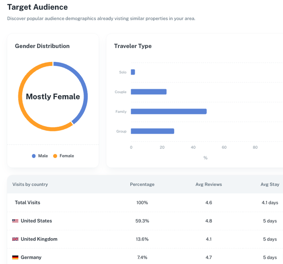Select the United States row
The width and height of the screenshot is (283, 264).
[x=36, y=221]
